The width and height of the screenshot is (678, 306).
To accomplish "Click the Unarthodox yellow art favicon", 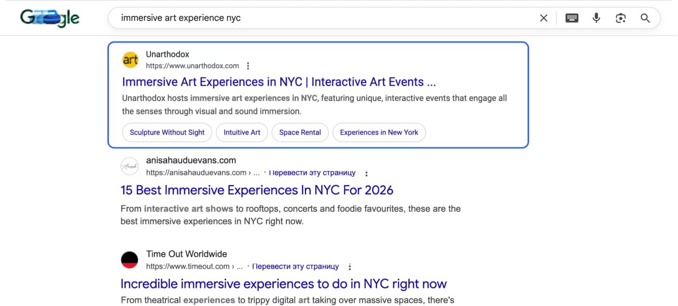I will point(130,60).
